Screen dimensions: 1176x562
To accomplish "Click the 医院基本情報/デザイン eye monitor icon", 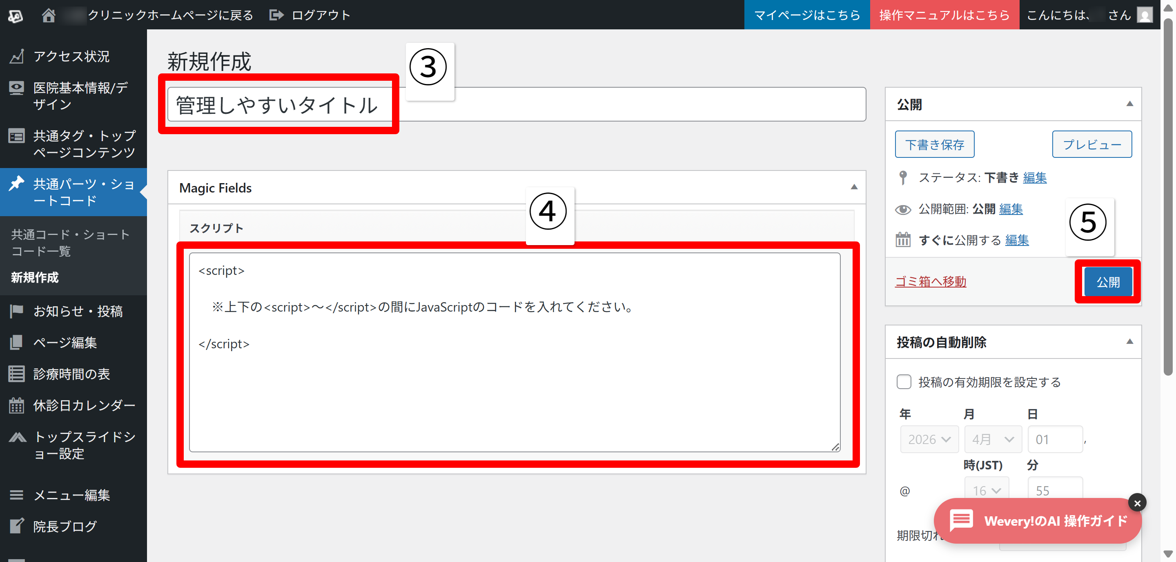I will point(17,88).
